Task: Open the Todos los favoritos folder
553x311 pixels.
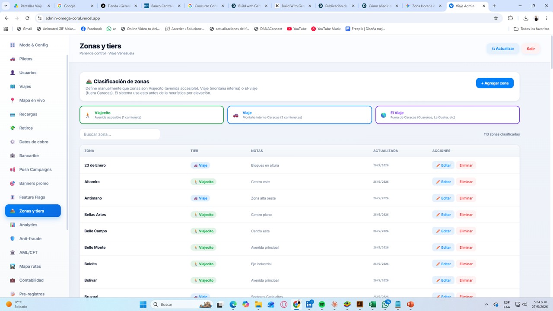Action: 531,29
